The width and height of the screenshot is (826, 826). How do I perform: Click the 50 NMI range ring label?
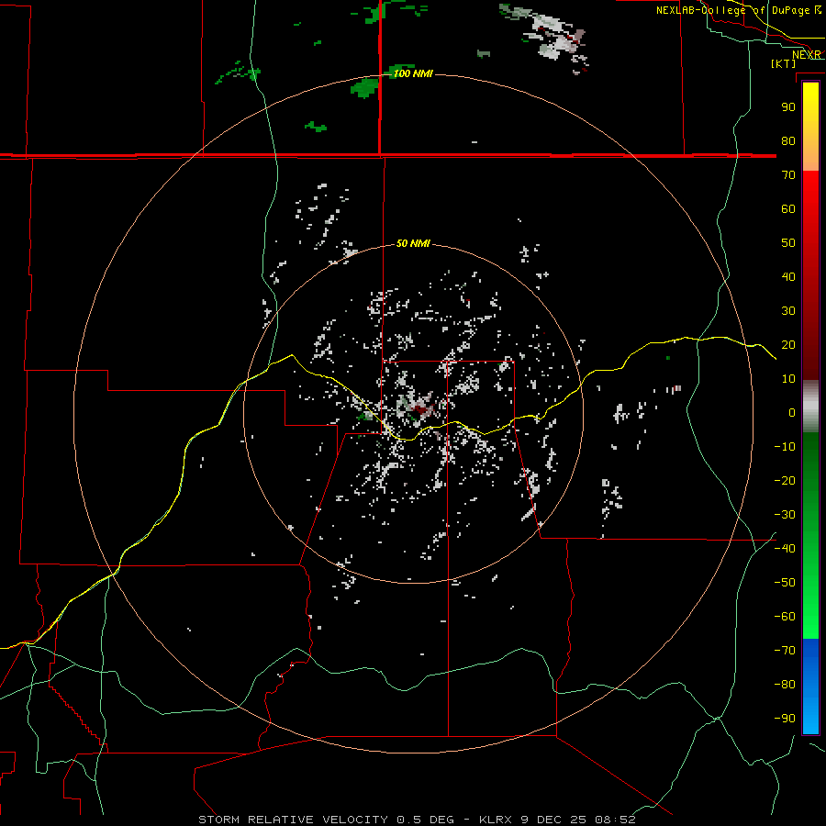point(414,243)
